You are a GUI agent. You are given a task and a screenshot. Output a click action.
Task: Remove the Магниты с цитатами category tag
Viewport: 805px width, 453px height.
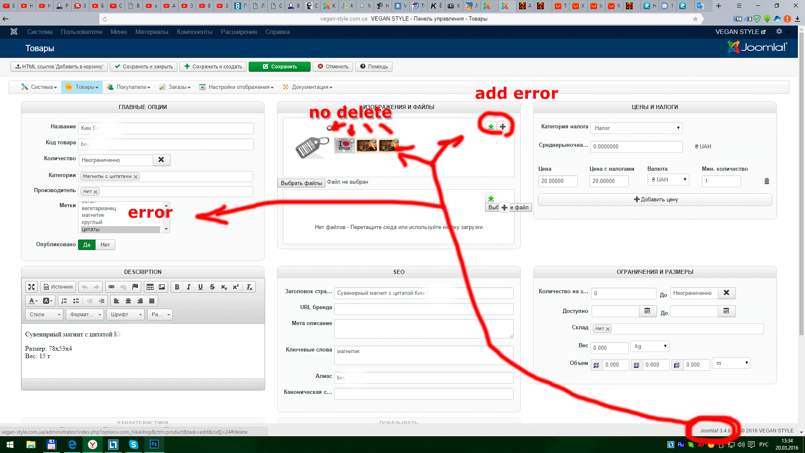(135, 177)
